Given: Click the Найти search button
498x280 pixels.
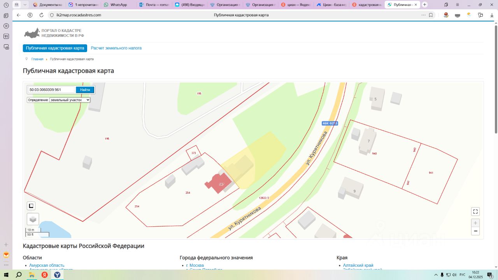Looking at the screenshot, I should click(x=85, y=90).
